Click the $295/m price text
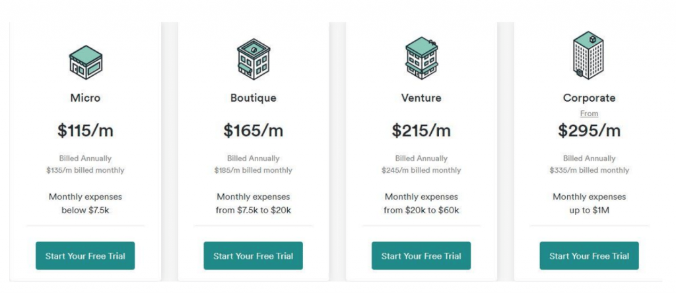This screenshot has height=293, width=676. pyautogui.click(x=590, y=131)
